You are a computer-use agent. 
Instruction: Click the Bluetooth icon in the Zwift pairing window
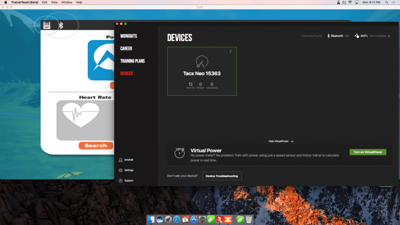61,25
